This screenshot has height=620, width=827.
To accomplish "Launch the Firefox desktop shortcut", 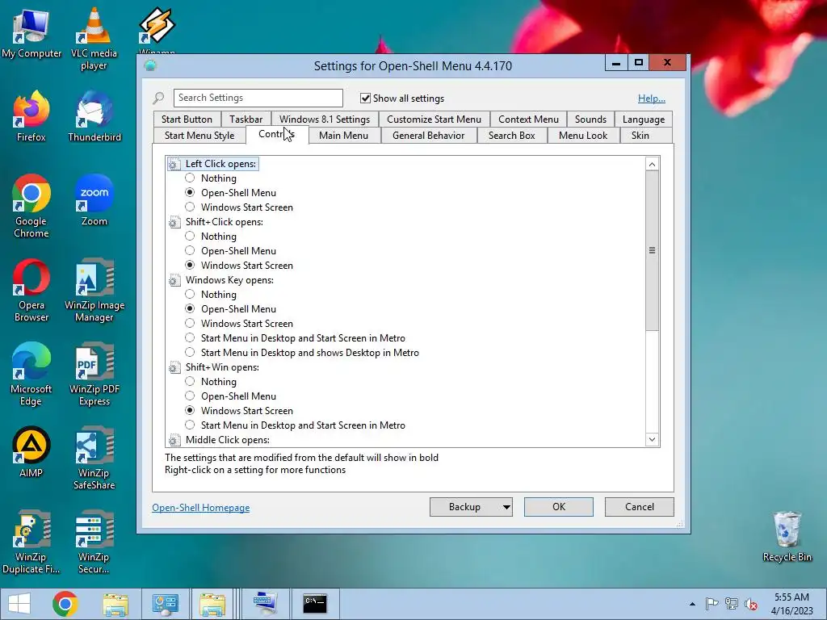I will 31,116.
